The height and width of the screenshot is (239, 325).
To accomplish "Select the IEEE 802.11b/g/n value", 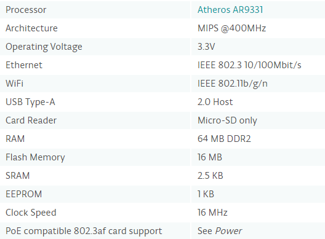I will tap(233, 84).
